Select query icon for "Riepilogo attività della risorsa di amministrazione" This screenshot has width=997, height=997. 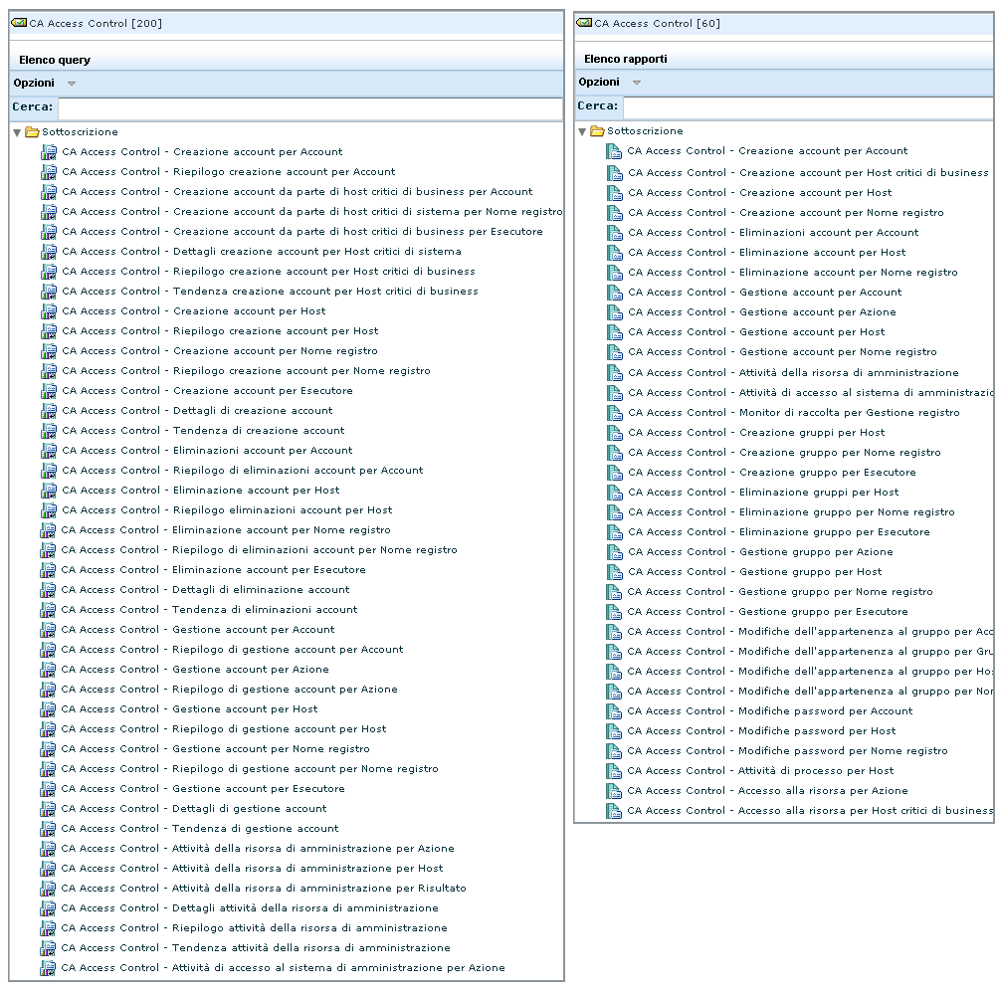48,927
